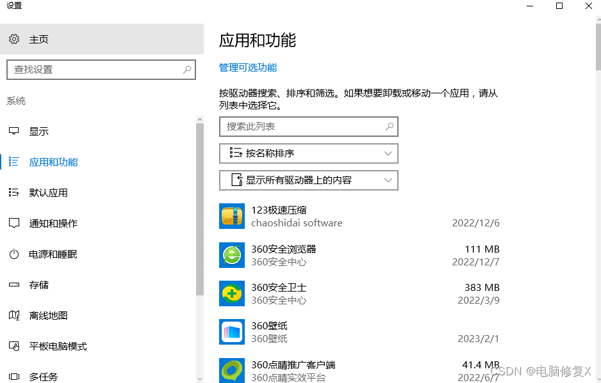Click the chaoshidai software publisher text

tap(297, 223)
